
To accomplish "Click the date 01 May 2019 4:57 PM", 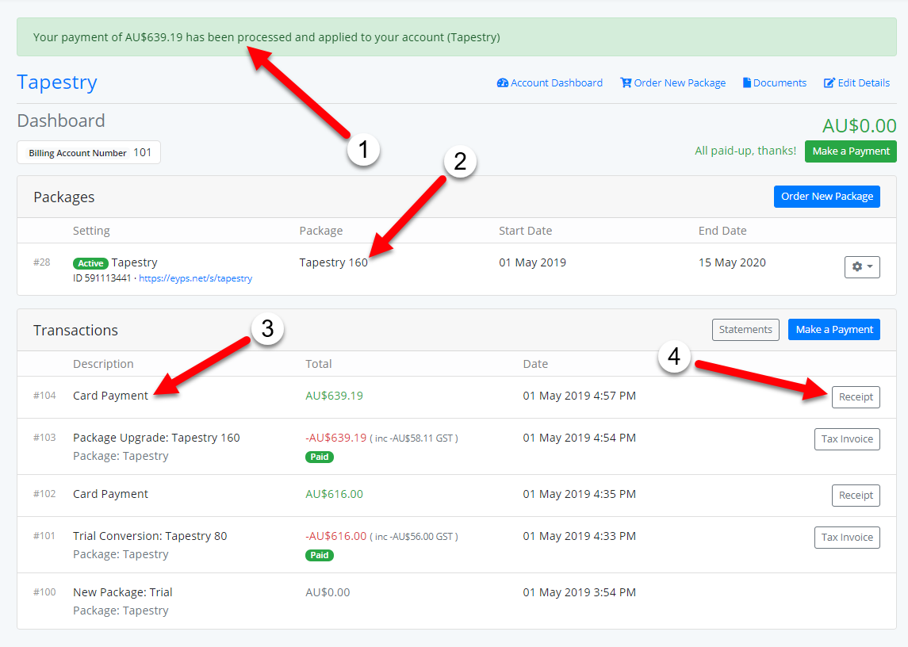I will pyautogui.click(x=579, y=396).
